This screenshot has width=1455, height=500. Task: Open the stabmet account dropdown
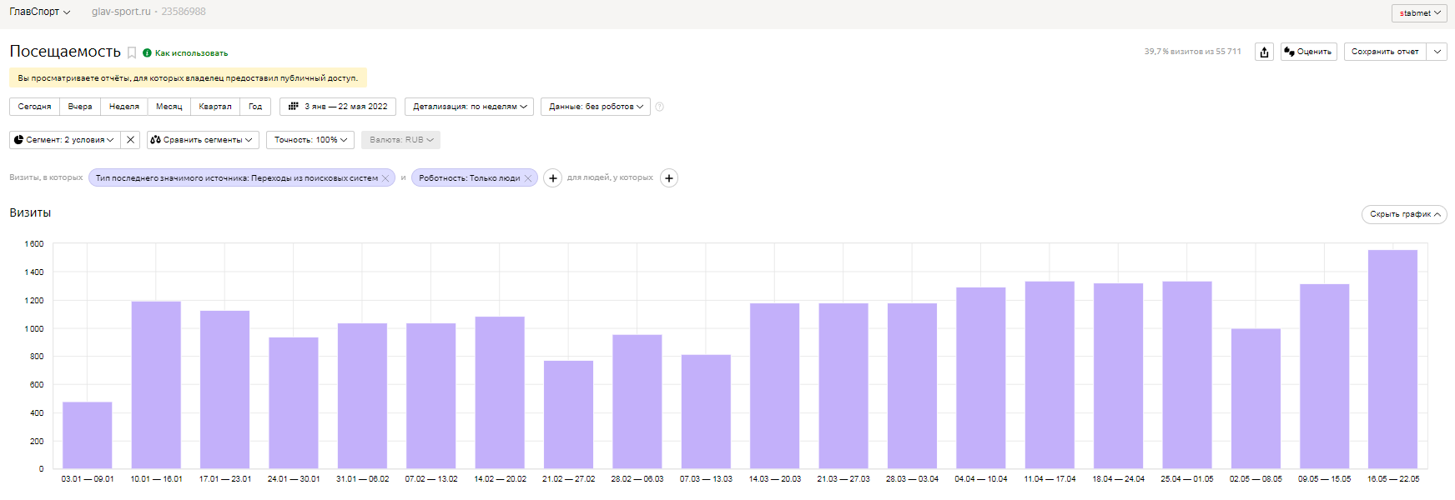(x=1419, y=13)
